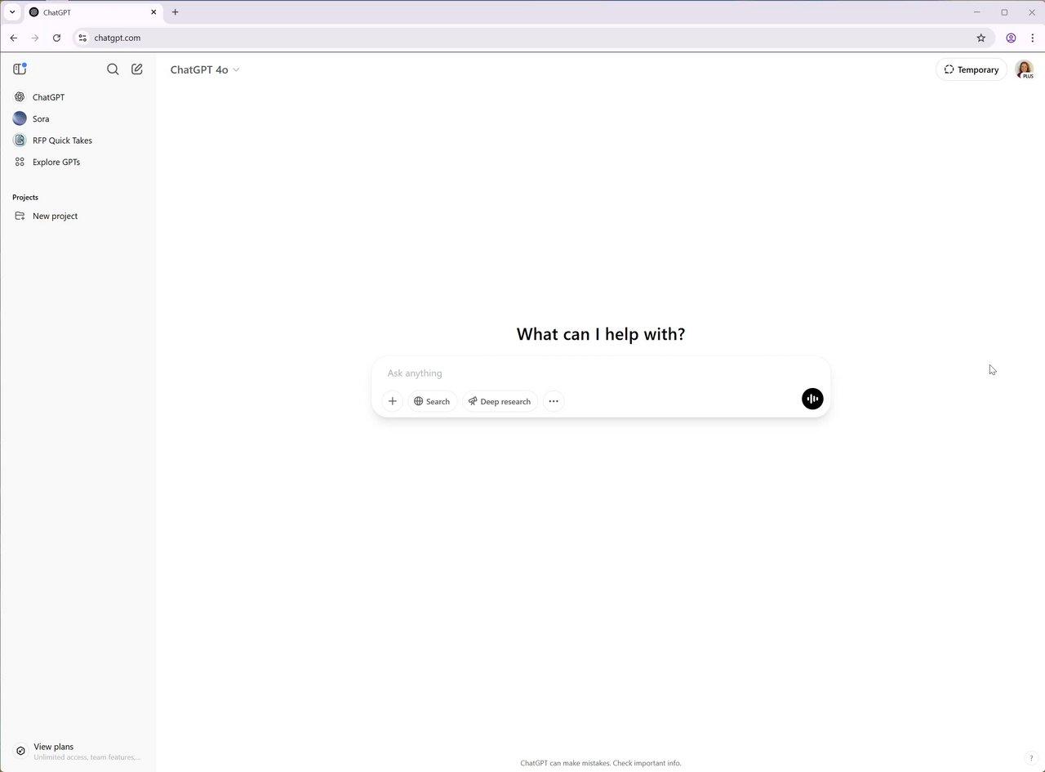The image size is (1045, 772).
Task: Open a new browser tab with plus
Action: (175, 12)
